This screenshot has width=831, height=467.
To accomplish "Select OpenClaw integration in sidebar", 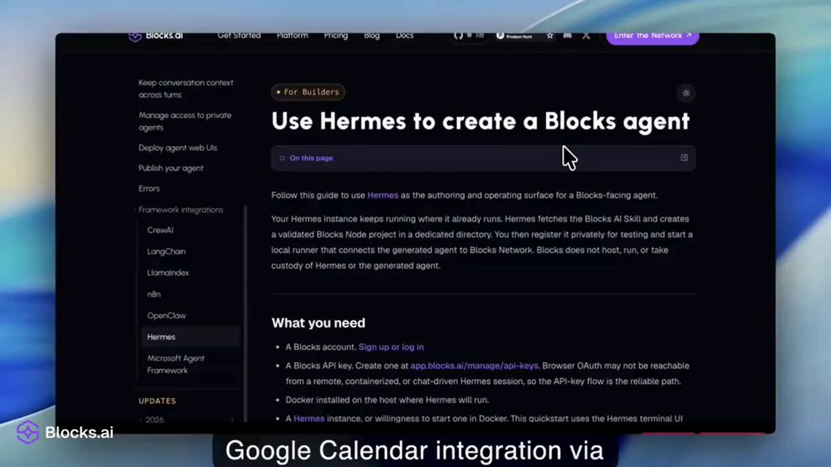I will 166,315.
